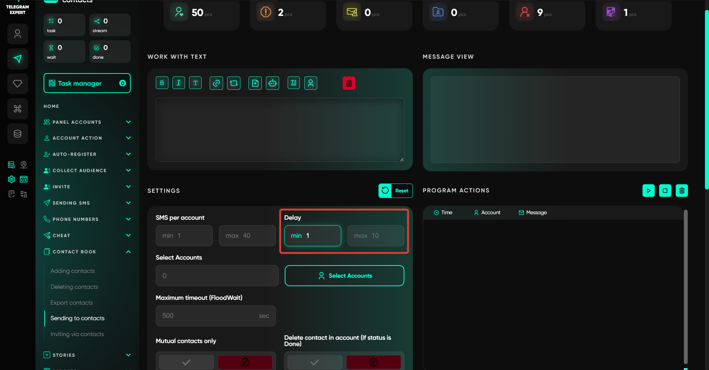Click the robot icon in text toolbar
Screen dimensions: 709x370
(273, 83)
